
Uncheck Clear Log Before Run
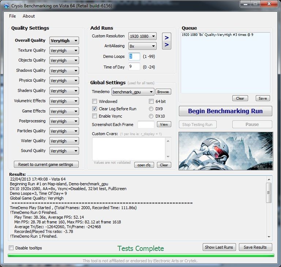94,109
